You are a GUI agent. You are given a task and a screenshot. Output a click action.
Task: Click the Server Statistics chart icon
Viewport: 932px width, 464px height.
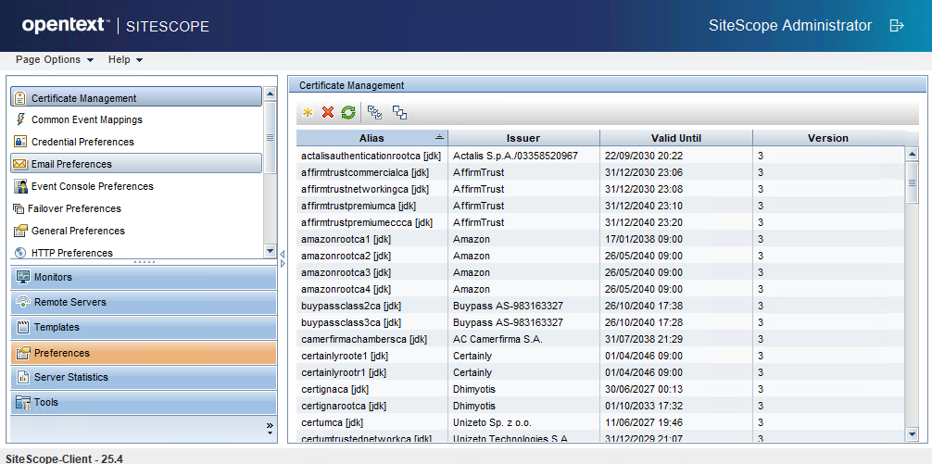[22, 377]
